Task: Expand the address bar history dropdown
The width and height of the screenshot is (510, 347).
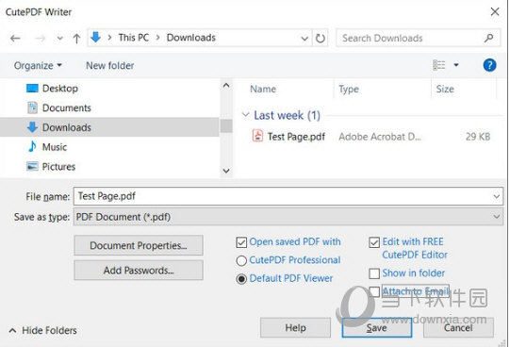Action: click(x=304, y=39)
